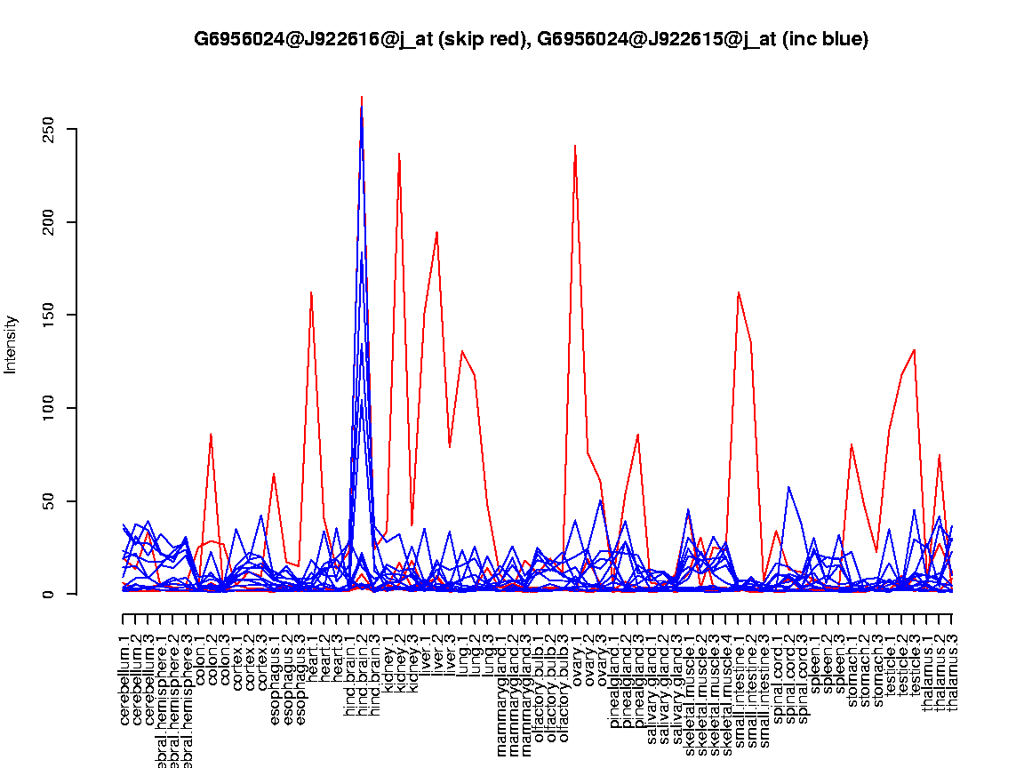Click the chart title text at top

[x=531, y=39]
